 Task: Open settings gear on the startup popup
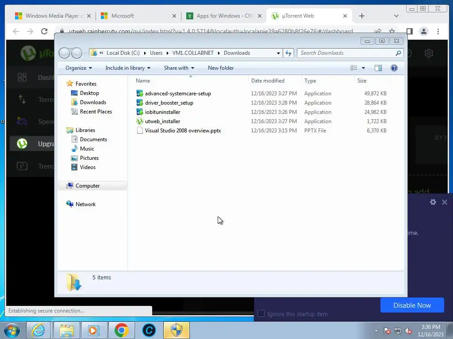433,202
